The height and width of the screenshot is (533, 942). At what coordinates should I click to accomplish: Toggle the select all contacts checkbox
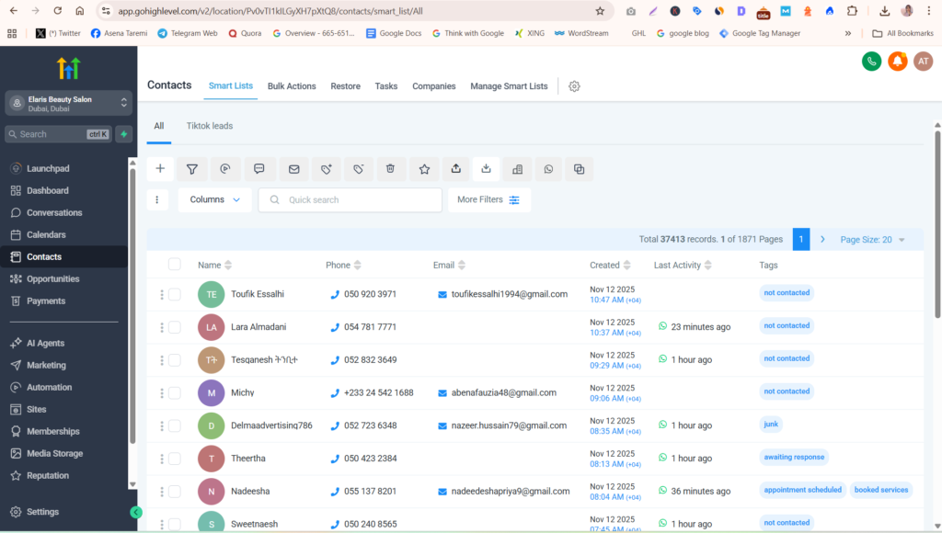[174, 264]
